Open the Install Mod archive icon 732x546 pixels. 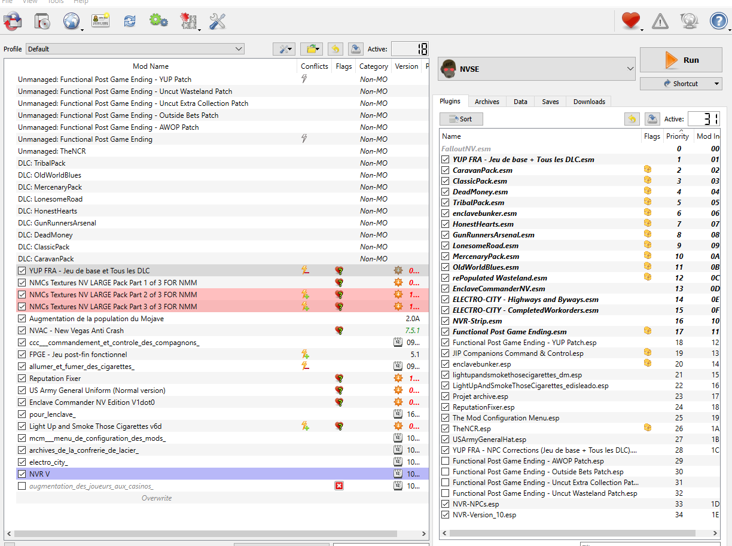coord(42,22)
